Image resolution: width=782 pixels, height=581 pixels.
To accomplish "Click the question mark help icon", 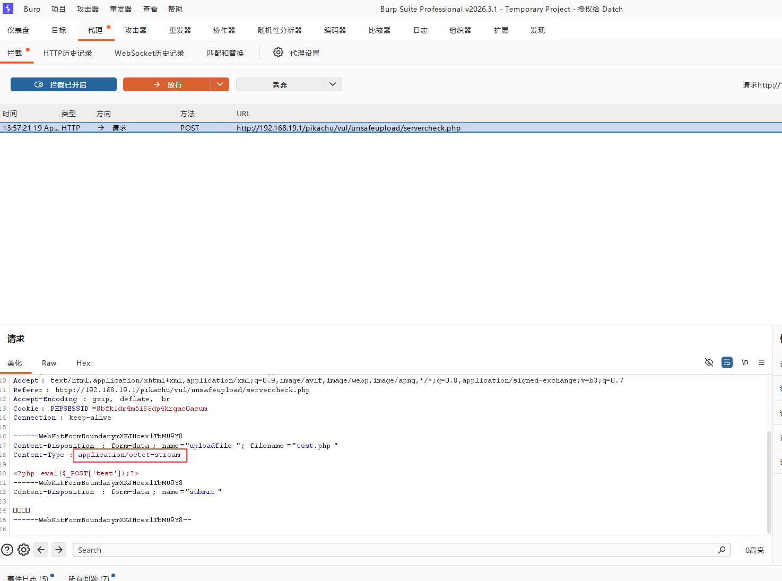I will tap(7, 550).
